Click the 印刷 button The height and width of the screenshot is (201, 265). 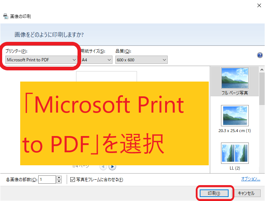coord(214,193)
